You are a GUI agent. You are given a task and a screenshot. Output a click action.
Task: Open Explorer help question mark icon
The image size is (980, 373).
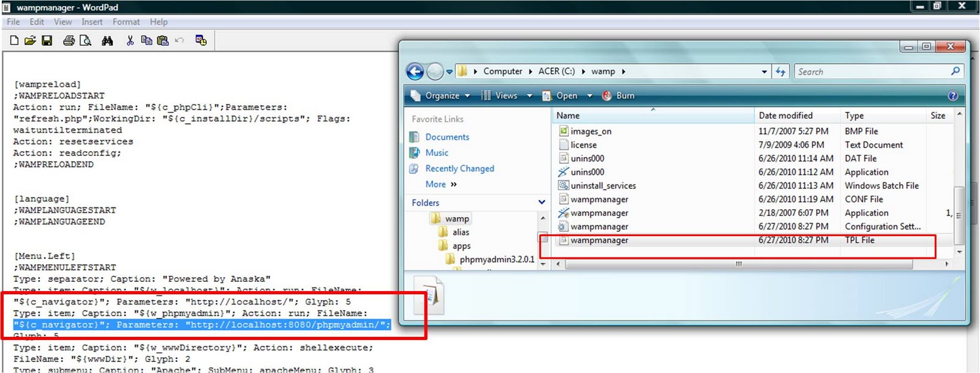(953, 96)
